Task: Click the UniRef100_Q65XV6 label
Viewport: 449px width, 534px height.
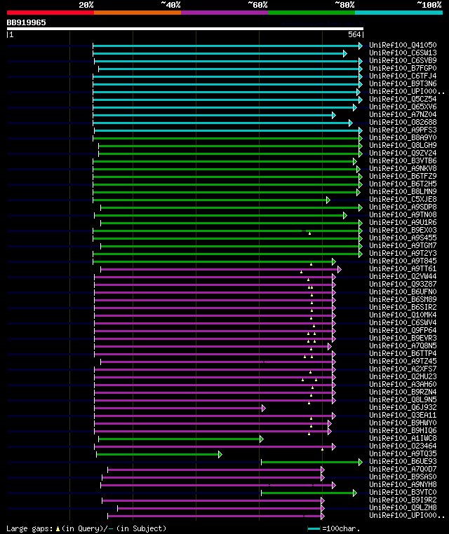Action: [x=403, y=107]
